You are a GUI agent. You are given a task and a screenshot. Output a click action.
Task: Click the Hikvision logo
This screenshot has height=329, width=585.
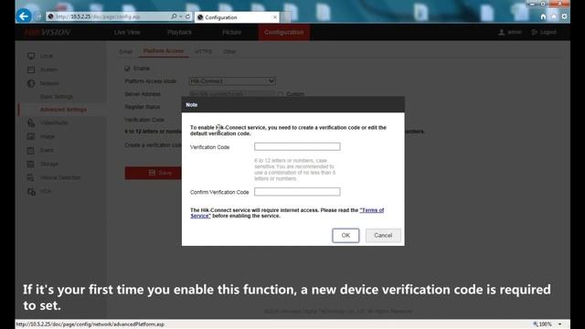[x=47, y=33]
